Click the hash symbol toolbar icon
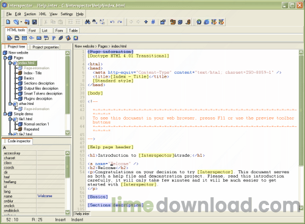This screenshot has height=224, width=305. point(153,22)
